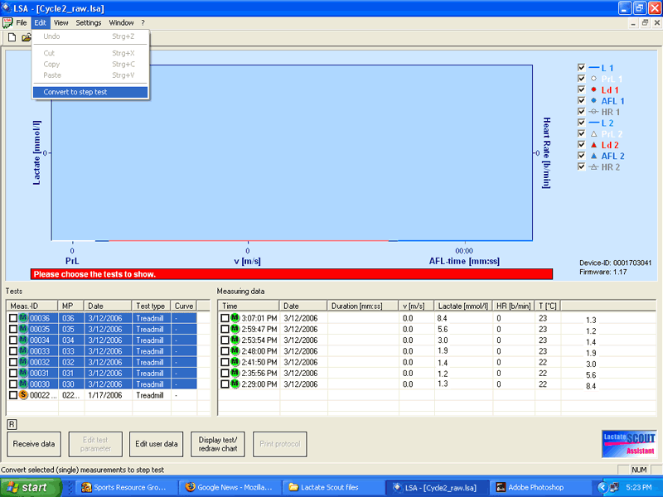Tick the checkbox for test 00022
663x497 pixels.
(13, 395)
